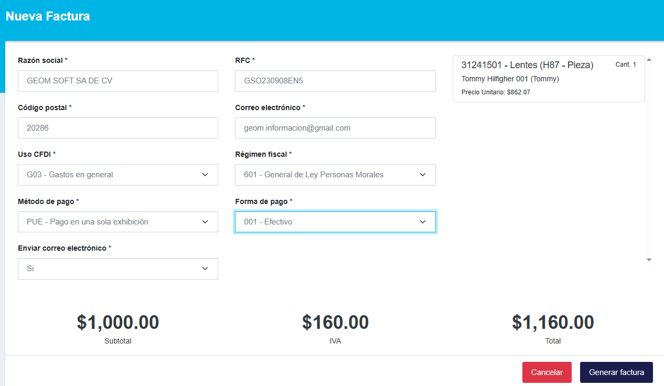Click the Nueva Factura header title
Viewport: 664px width, 386px height.
pyautogui.click(x=48, y=16)
